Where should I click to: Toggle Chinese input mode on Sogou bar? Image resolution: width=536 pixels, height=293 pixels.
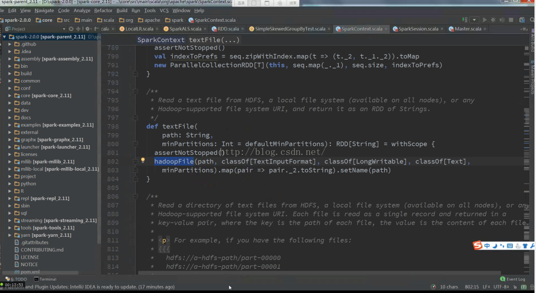pyautogui.click(x=487, y=246)
